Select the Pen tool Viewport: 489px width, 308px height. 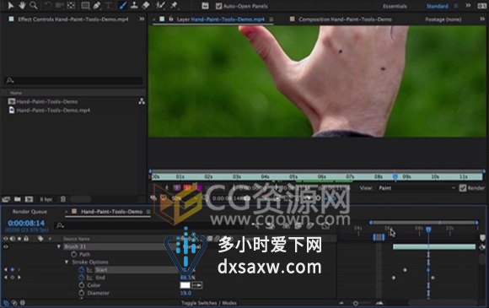(97, 5)
